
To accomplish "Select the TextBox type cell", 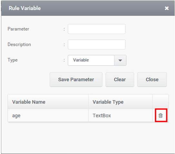I will click(121, 115).
